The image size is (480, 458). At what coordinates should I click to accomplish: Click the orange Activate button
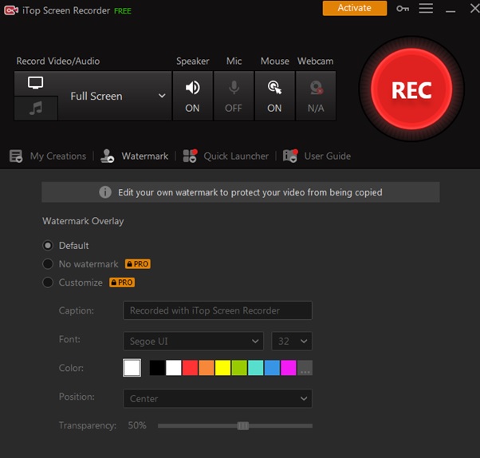tap(355, 8)
